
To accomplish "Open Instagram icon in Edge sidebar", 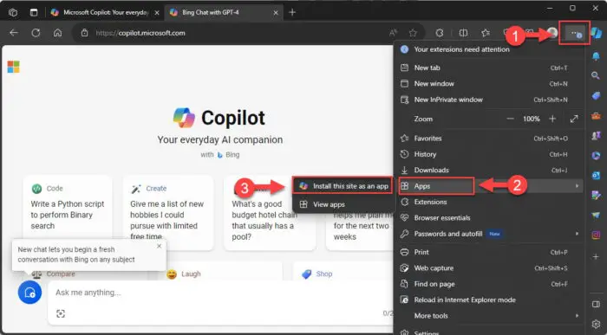I will click(x=597, y=235).
